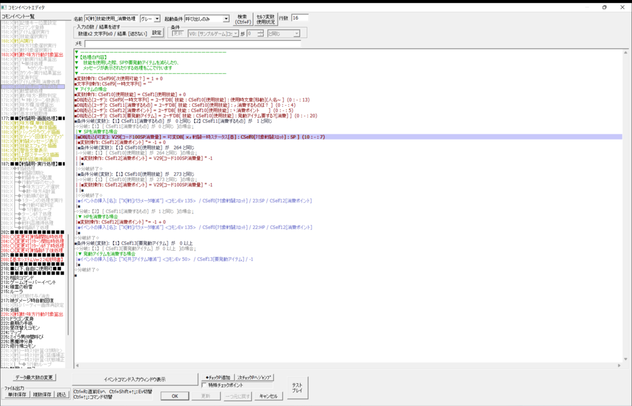Click the キャンセル button
This screenshot has height=406, width=632.
(268, 396)
